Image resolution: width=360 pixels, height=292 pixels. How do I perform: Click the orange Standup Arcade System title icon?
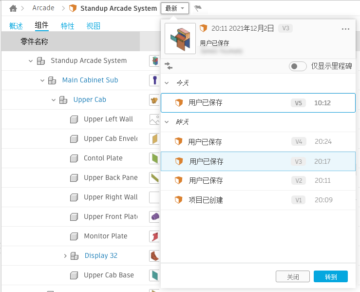coord(73,8)
